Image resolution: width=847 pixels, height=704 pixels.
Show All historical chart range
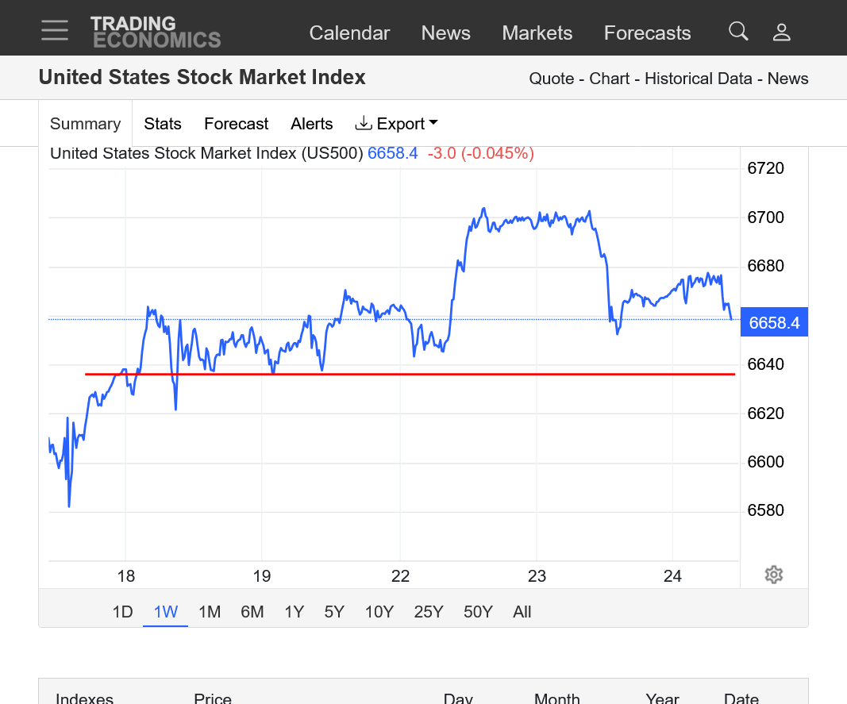click(x=522, y=612)
